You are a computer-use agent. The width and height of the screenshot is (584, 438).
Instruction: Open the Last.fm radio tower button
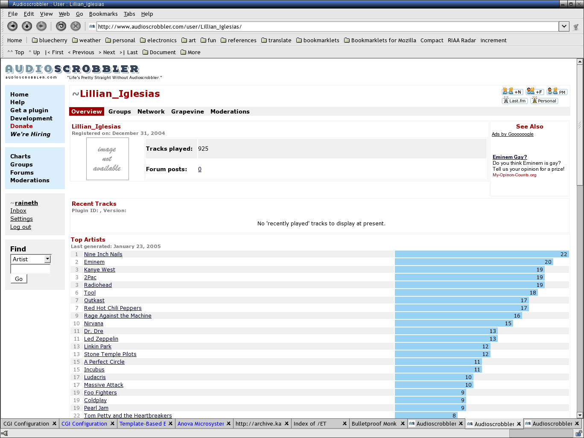[x=514, y=101]
